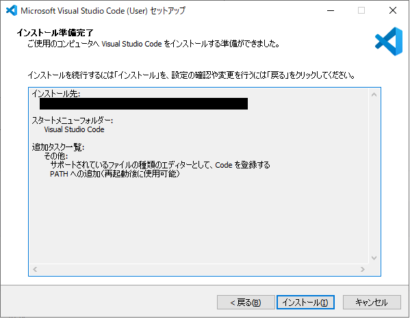Click the down arrow of vertical scrollbar
410x319 pixels.
pos(374,258)
